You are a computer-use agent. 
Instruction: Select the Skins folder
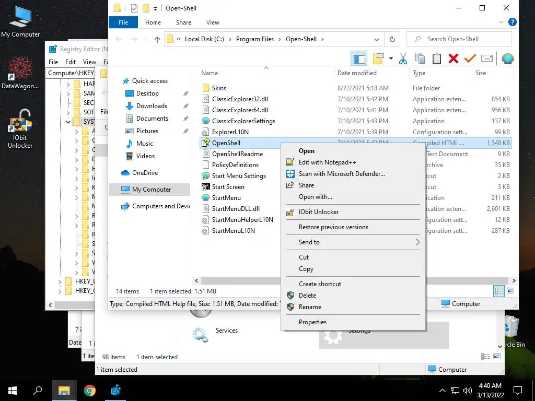tap(219, 88)
